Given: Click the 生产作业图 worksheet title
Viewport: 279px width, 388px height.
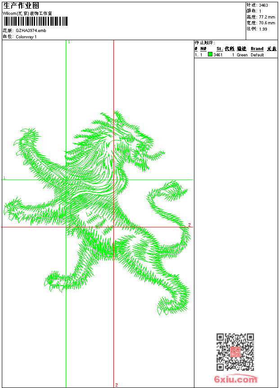Looking at the screenshot, I should point(21,6).
